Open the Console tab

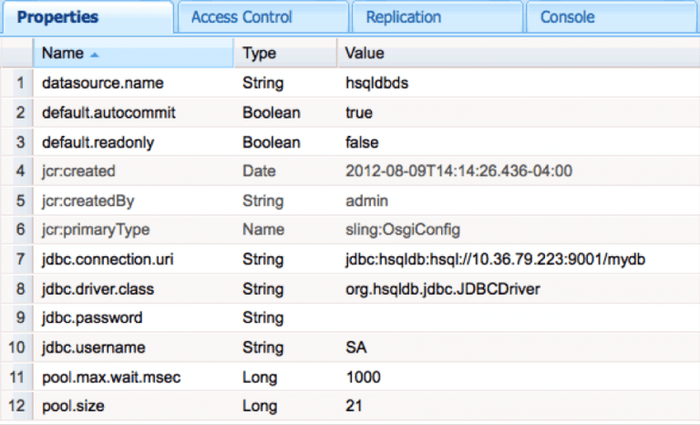coord(567,17)
